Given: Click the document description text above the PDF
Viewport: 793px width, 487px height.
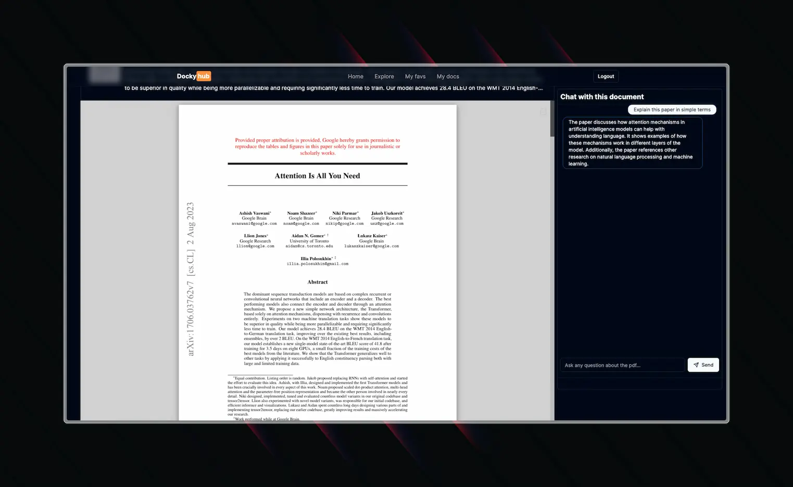Looking at the screenshot, I should click(x=333, y=88).
